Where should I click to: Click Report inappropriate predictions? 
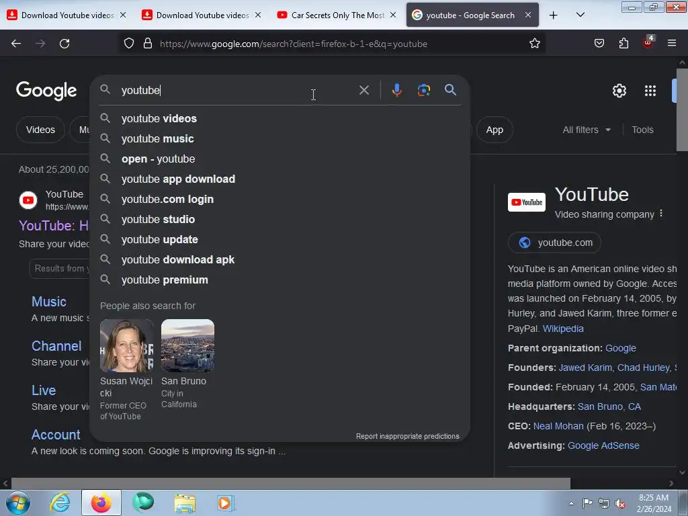pos(408,436)
